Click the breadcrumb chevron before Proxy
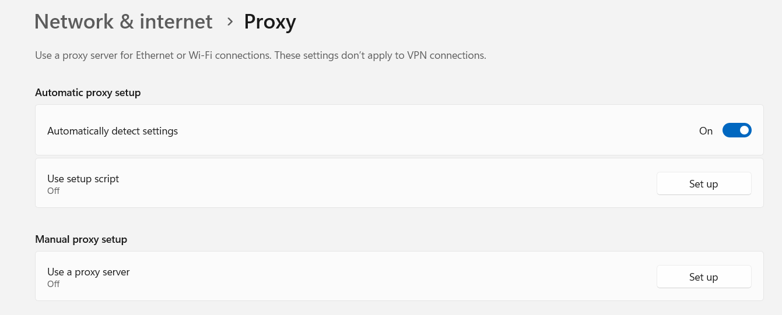 (x=230, y=22)
